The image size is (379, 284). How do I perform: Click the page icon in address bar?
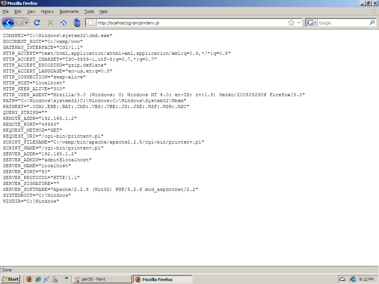[x=91, y=23]
